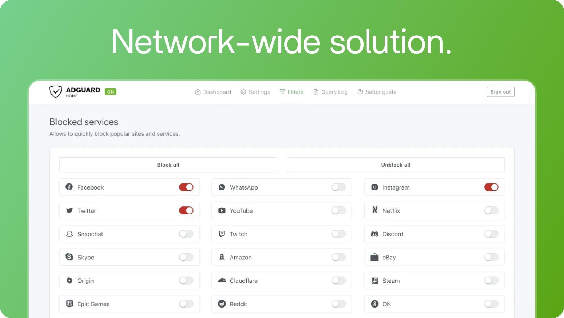The width and height of the screenshot is (564, 318).
Task: Enable the YouTube block toggle
Action: coord(338,210)
